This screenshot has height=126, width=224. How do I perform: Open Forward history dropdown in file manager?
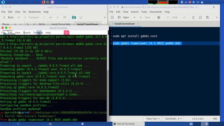click(44, 17)
